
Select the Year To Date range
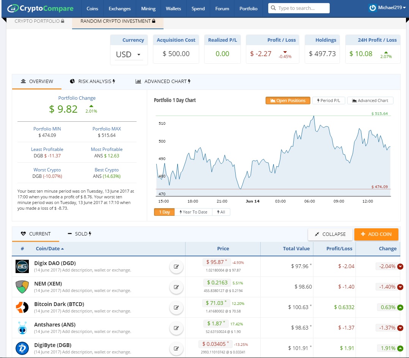[x=193, y=212]
